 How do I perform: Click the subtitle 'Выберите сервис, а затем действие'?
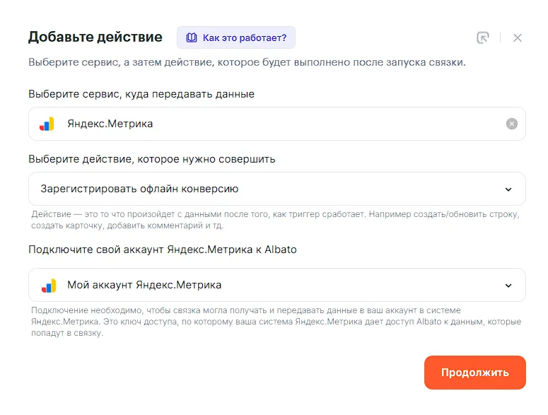(x=247, y=62)
